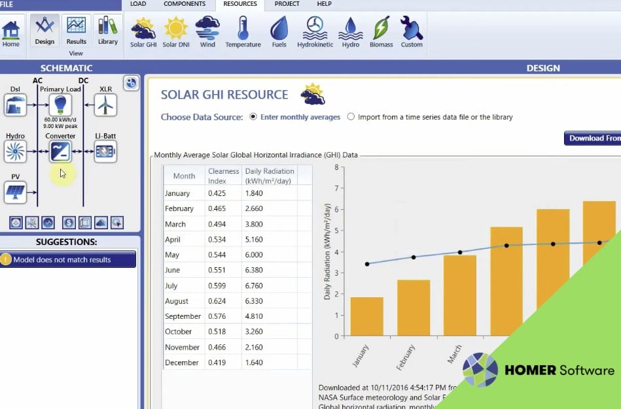The height and width of the screenshot is (409, 621).
Task: Open the Results view
Action: click(x=76, y=31)
